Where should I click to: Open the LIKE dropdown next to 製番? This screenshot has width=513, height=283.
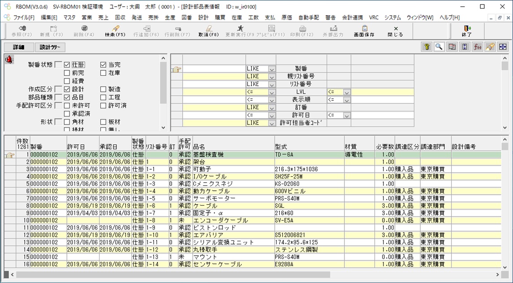point(271,69)
